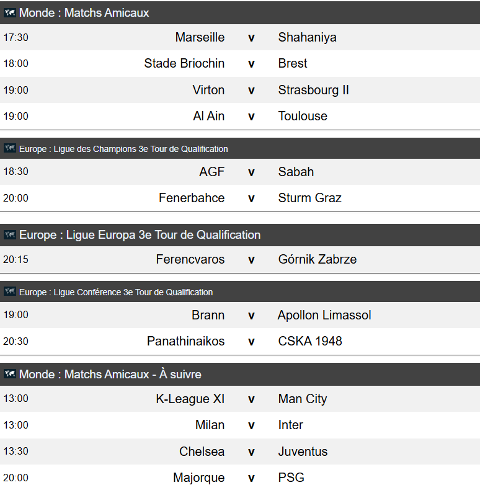
Task: Click the Juventus team name
Action: pyautogui.click(x=303, y=452)
